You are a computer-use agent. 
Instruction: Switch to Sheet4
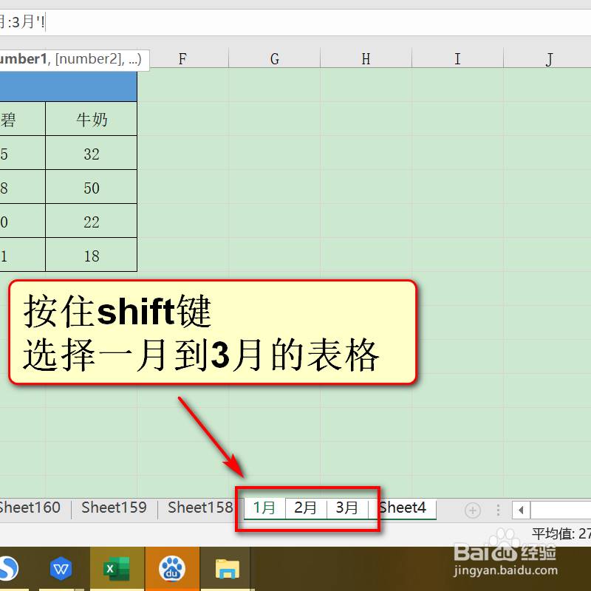[x=403, y=508]
